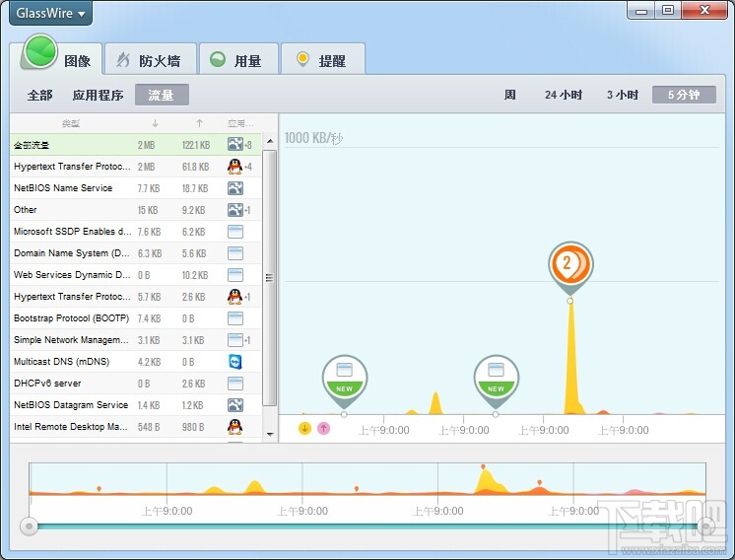Set time range to 3 小时

click(x=623, y=95)
